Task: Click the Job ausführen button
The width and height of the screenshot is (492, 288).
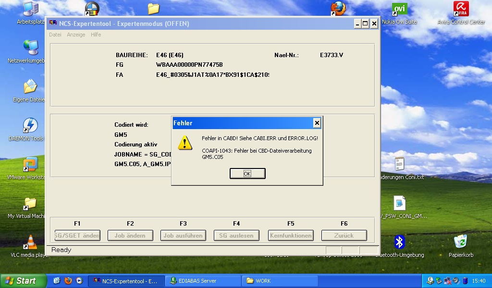Action: (x=183, y=235)
